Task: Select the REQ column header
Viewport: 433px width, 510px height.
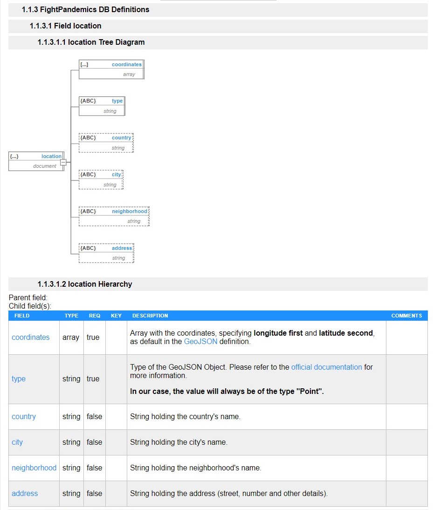Action: tap(95, 316)
